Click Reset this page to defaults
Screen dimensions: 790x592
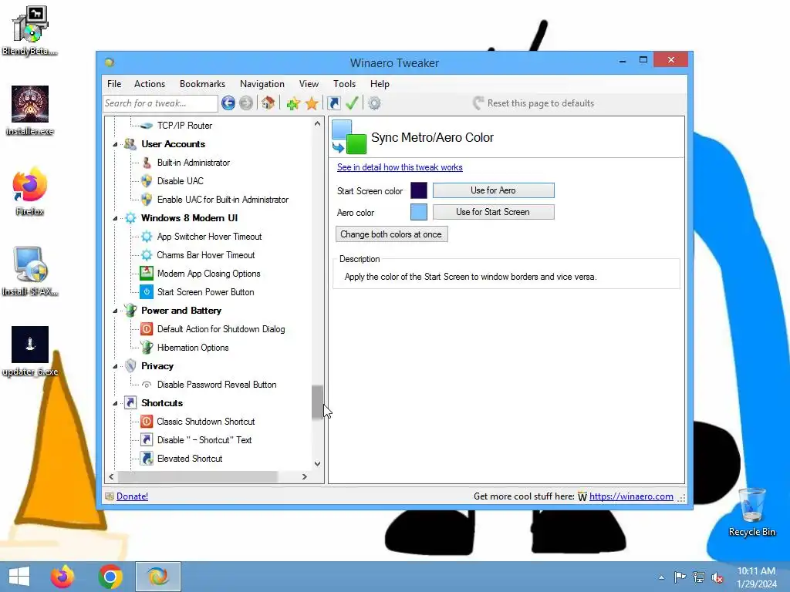pyautogui.click(x=534, y=103)
